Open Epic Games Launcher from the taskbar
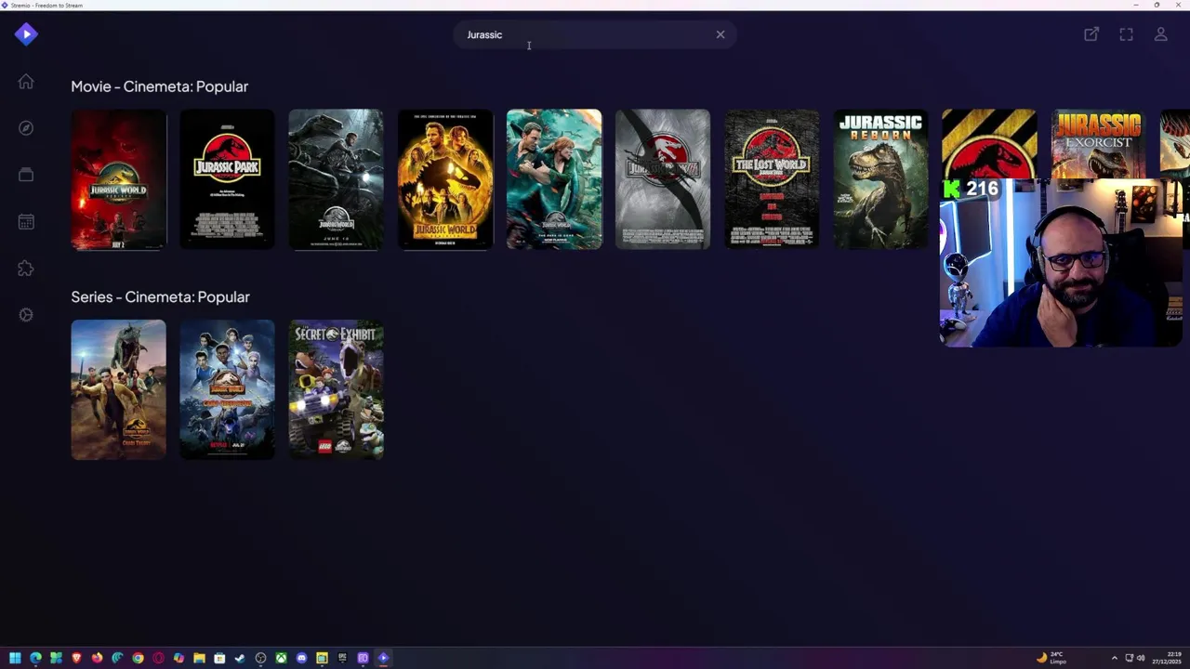 [x=342, y=658]
